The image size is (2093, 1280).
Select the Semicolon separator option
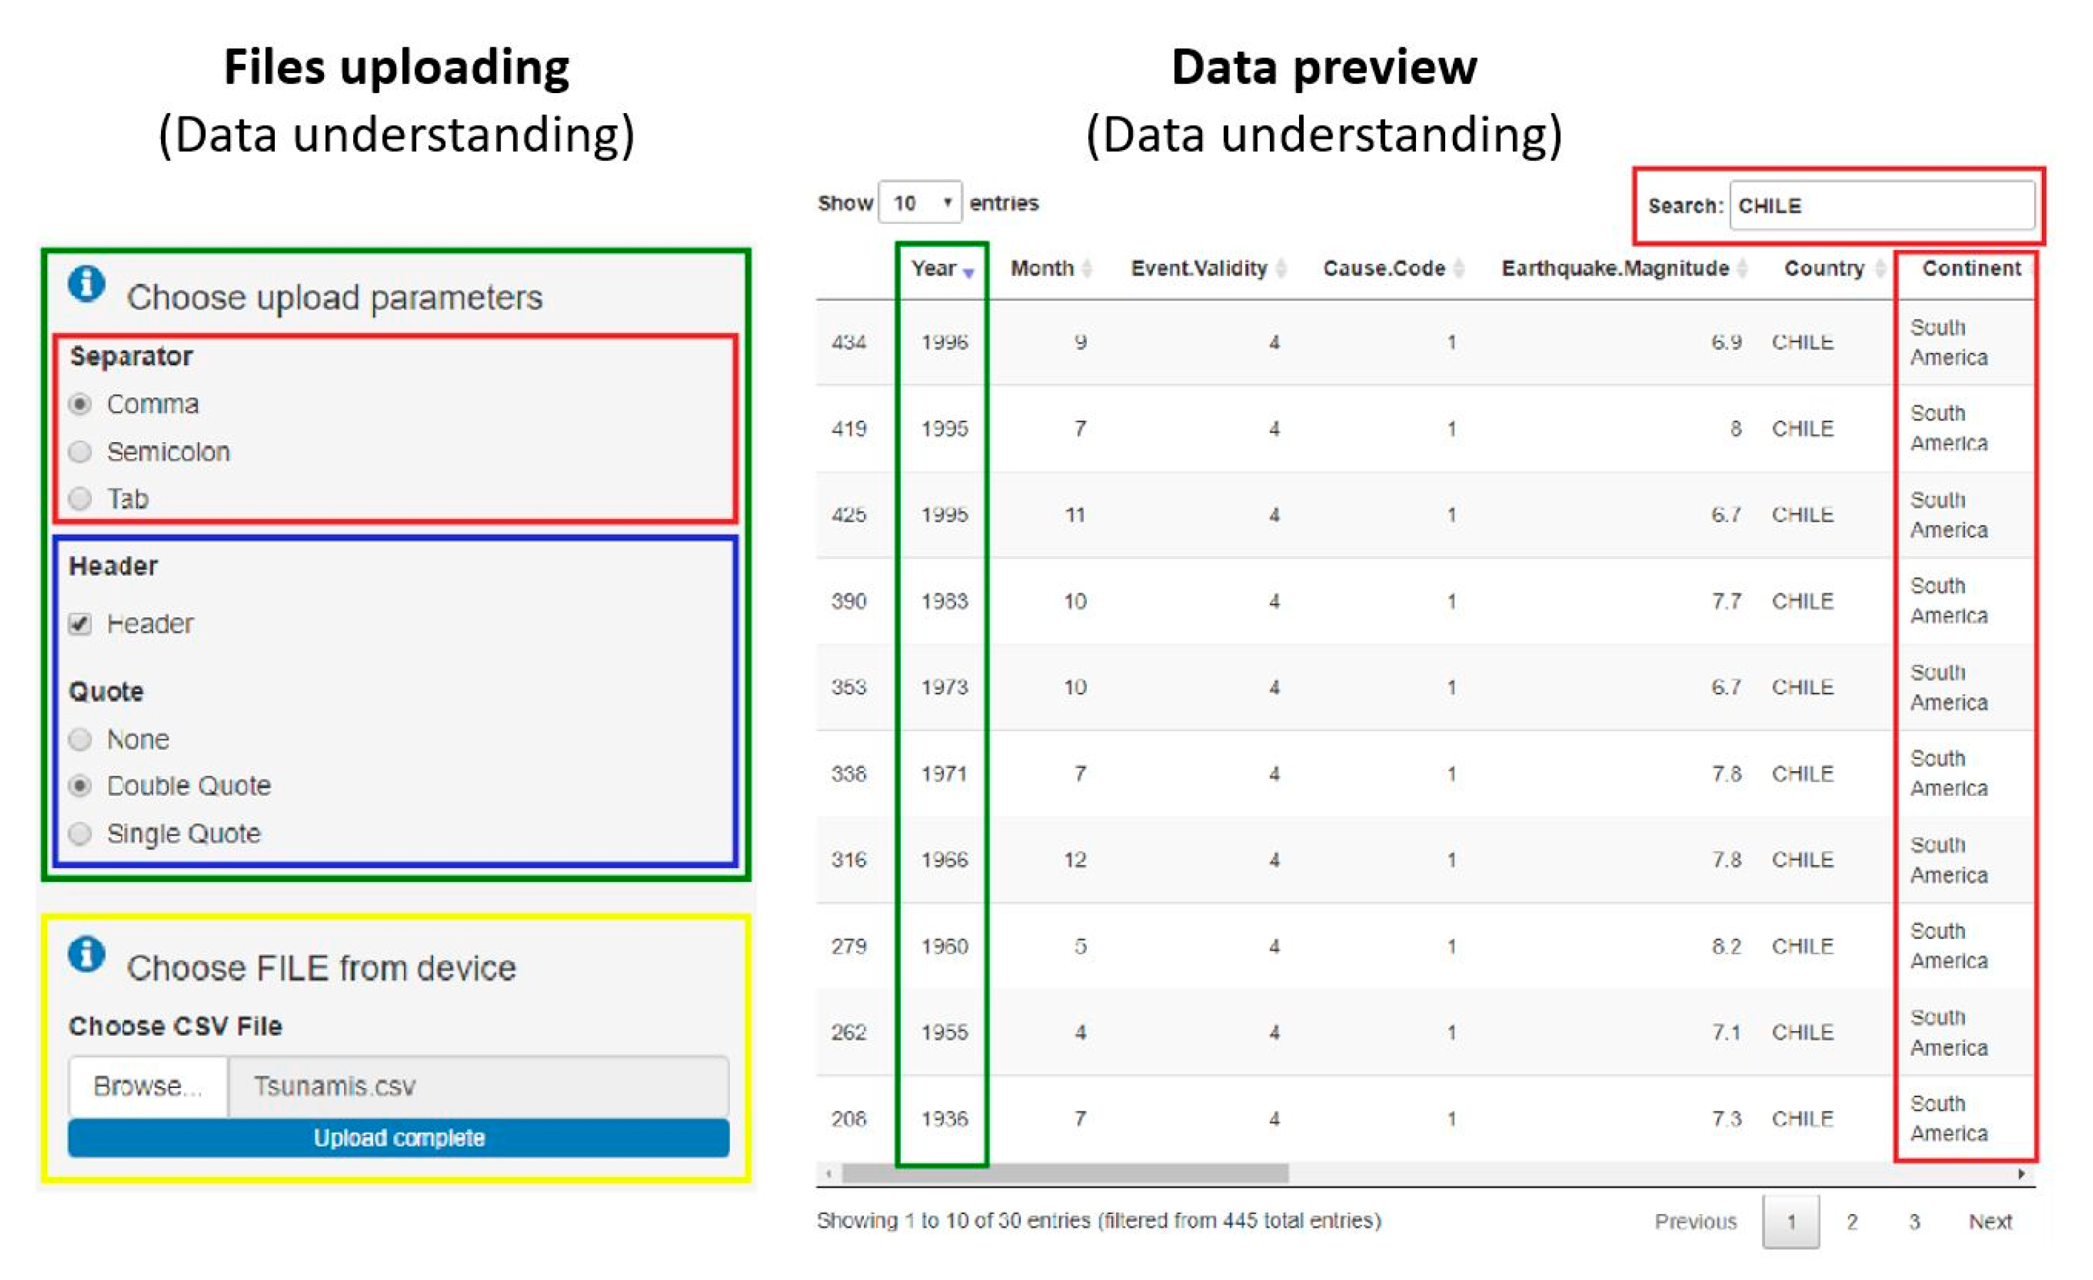80,452
